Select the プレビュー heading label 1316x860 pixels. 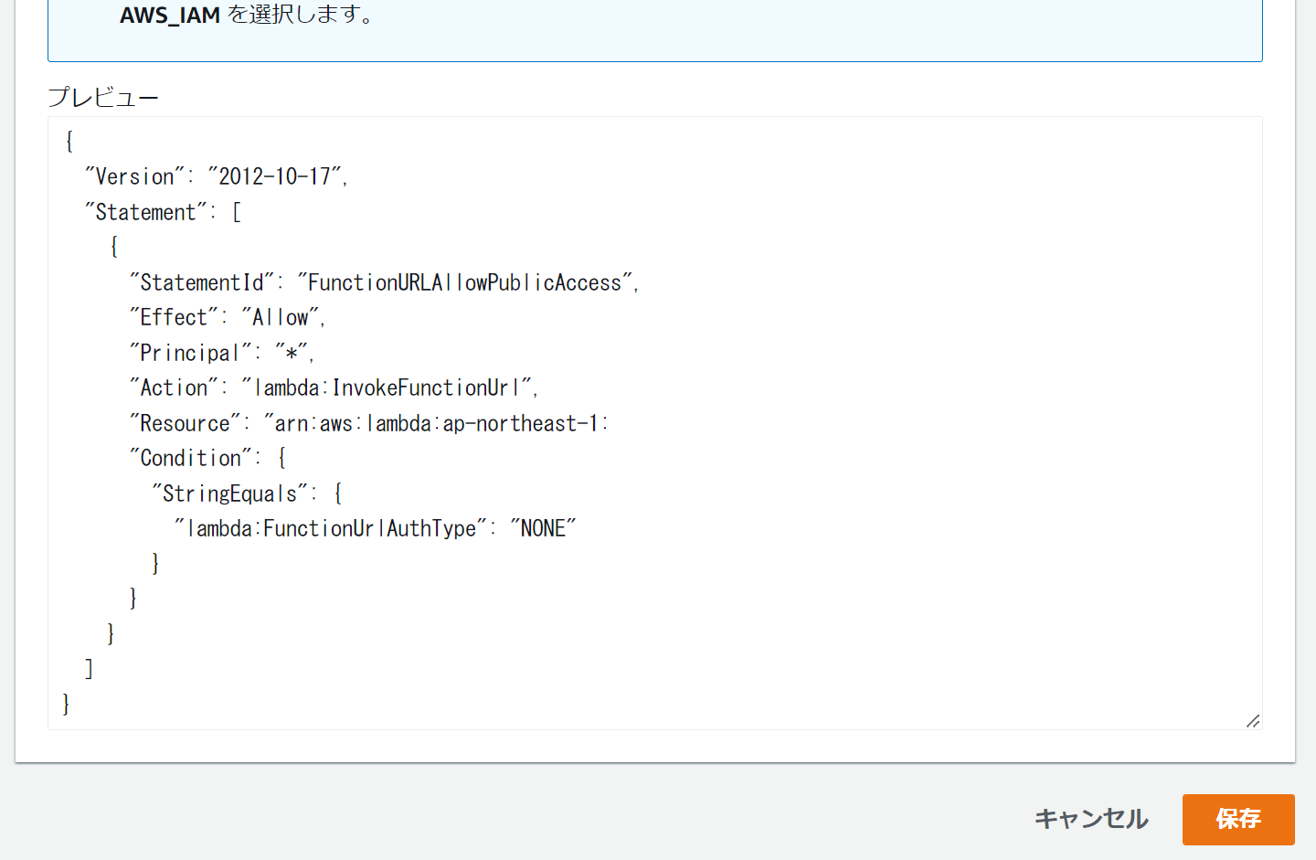coord(103,96)
